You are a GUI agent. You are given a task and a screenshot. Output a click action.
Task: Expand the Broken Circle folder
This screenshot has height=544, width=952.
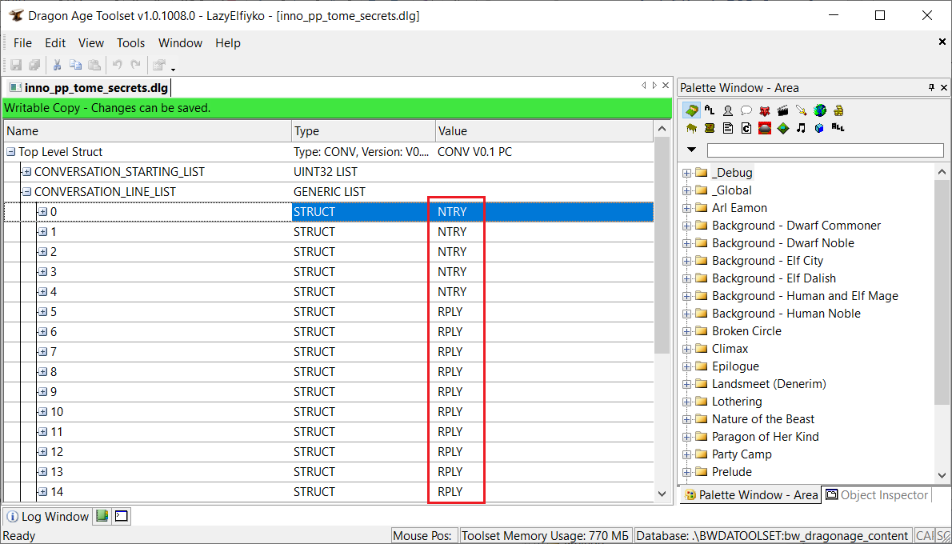pos(686,331)
